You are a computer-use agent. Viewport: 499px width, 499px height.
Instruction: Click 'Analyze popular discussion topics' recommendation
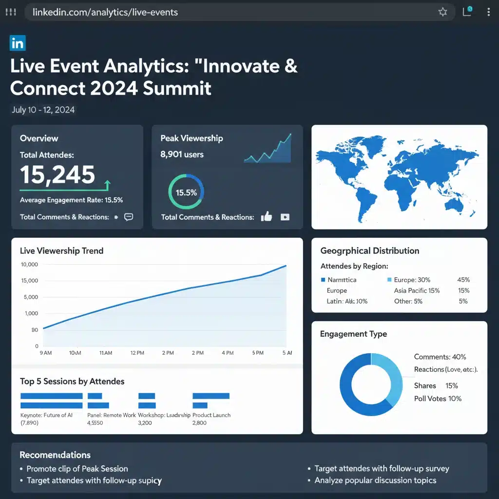click(375, 480)
